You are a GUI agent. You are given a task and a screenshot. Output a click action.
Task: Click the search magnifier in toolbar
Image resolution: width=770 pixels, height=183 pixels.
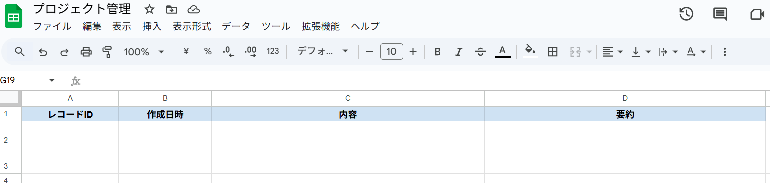pyautogui.click(x=20, y=52)
